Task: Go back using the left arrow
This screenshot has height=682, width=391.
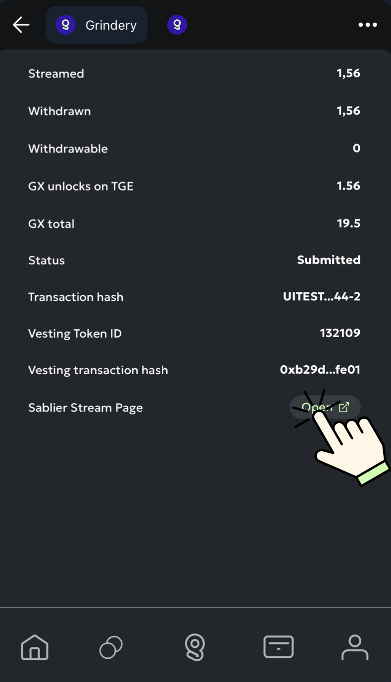Action: coord(21,24)
